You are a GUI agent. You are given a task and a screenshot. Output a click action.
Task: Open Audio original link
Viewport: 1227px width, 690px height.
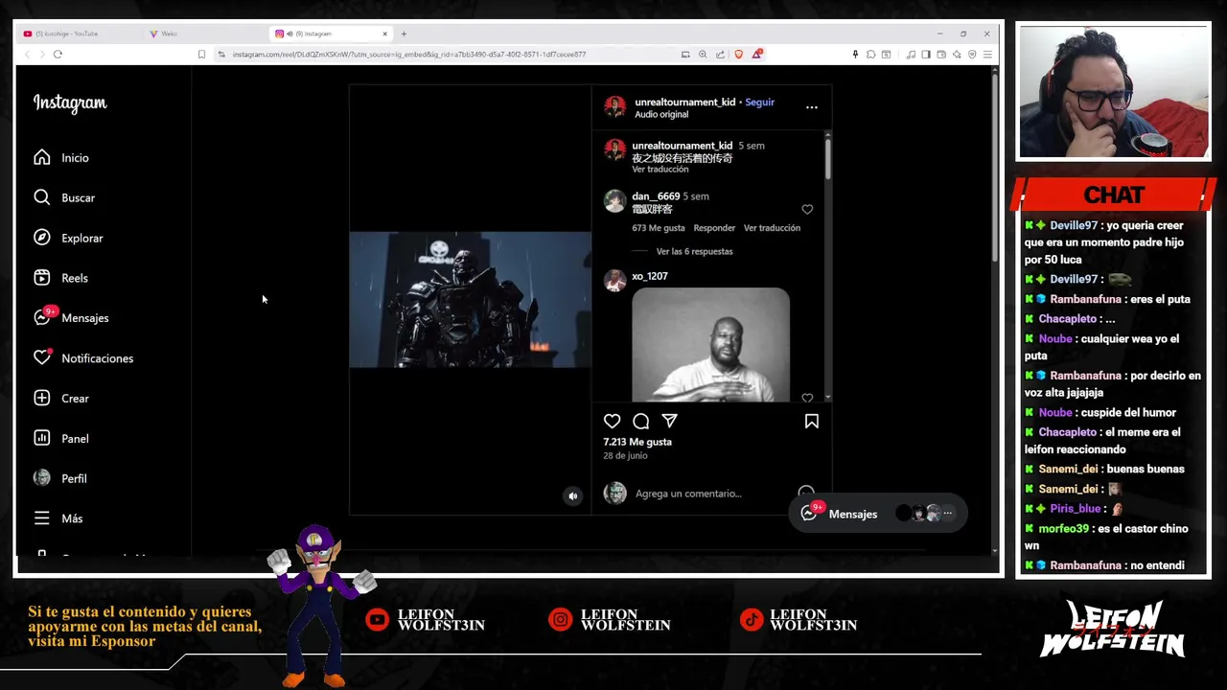point(661,114)
